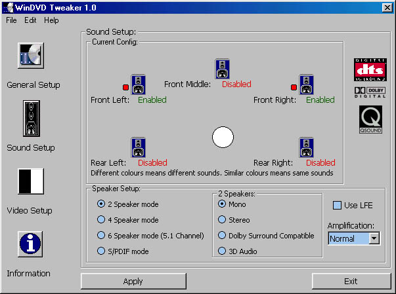
Task: Click the Front Right speaker icon
Action: [306, 84]
